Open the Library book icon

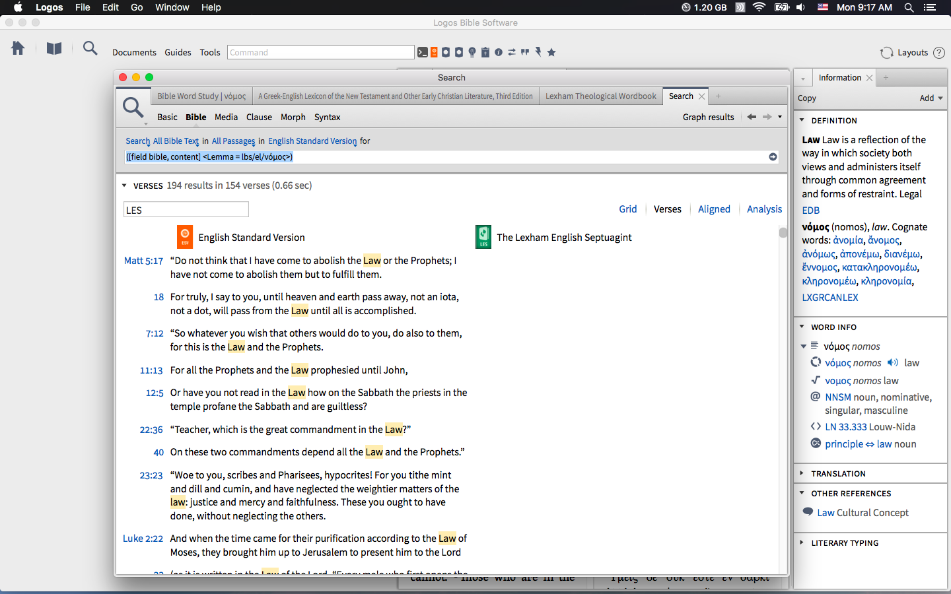54,48
